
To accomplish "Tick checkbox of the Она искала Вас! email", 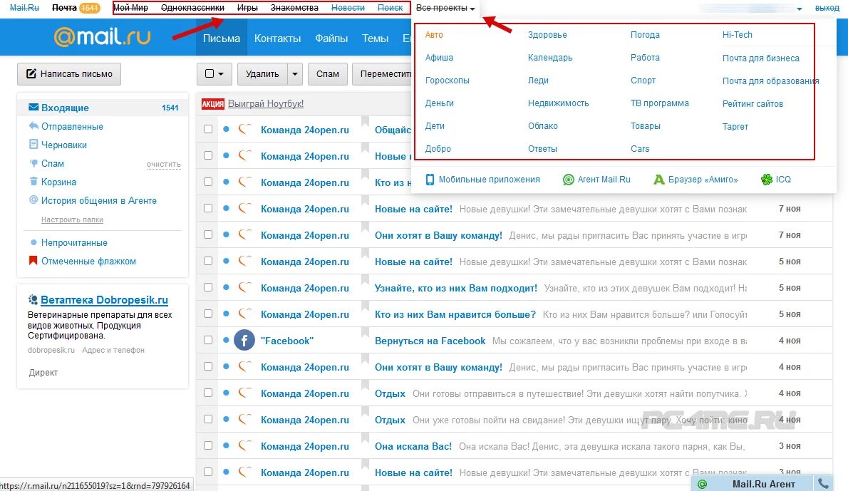I will [207, 445].
